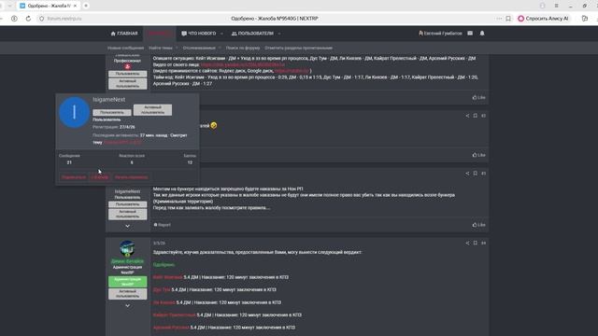Bookmark the Ментам на бункере post
This screenshot has width=598, height=336.
coord(476,174)
